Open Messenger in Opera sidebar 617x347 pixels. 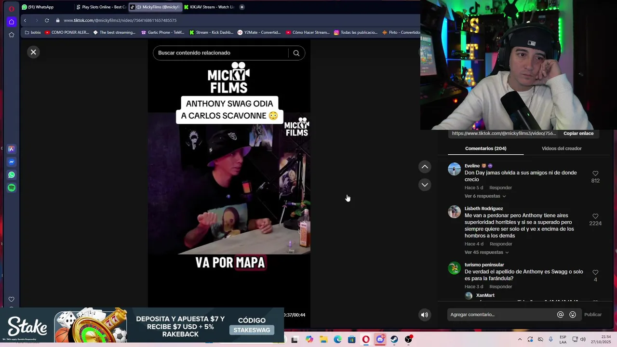(12, 162)
